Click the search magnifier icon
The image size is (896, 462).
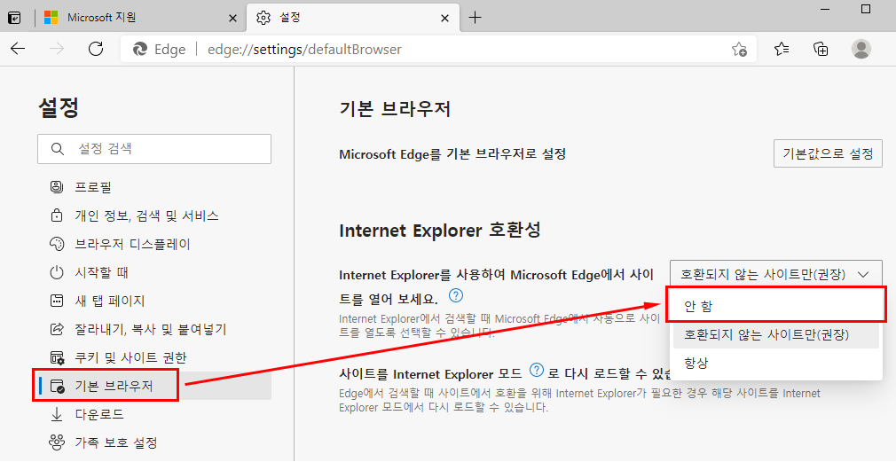tap(57, 149)
